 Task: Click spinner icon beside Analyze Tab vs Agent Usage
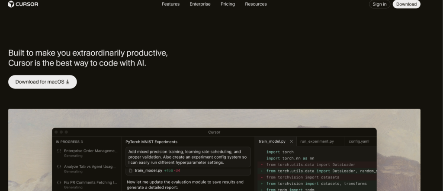tap(59, 166)
